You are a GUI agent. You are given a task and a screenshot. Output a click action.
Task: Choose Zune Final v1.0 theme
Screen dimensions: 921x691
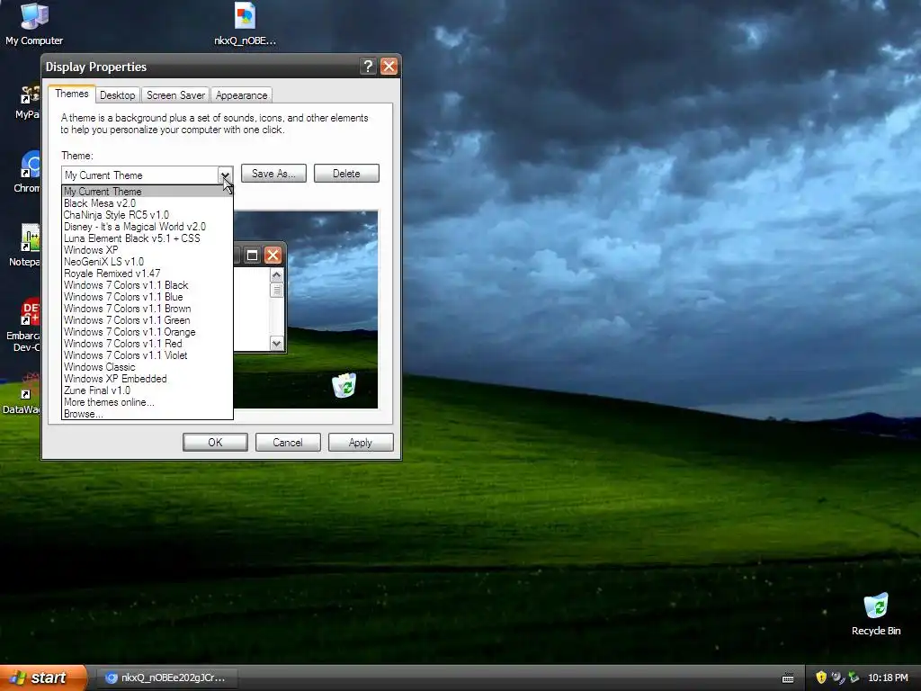pyautogui.click(x=148, y=390)
